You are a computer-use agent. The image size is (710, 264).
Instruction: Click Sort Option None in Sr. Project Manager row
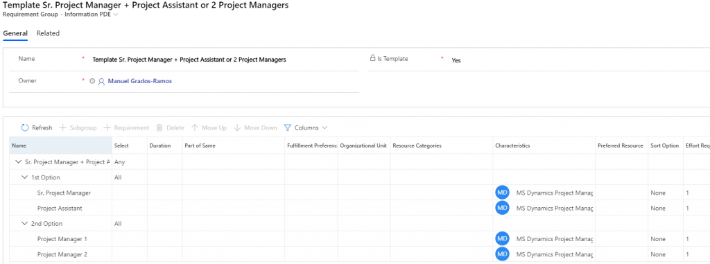[x=658, y=193]
